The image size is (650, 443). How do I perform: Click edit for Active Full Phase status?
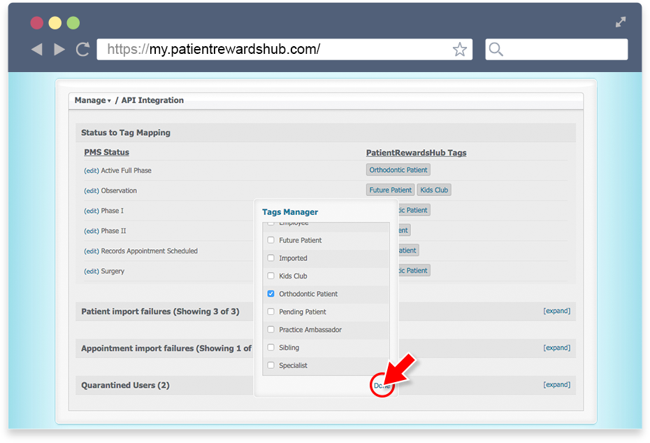point(92,171)
